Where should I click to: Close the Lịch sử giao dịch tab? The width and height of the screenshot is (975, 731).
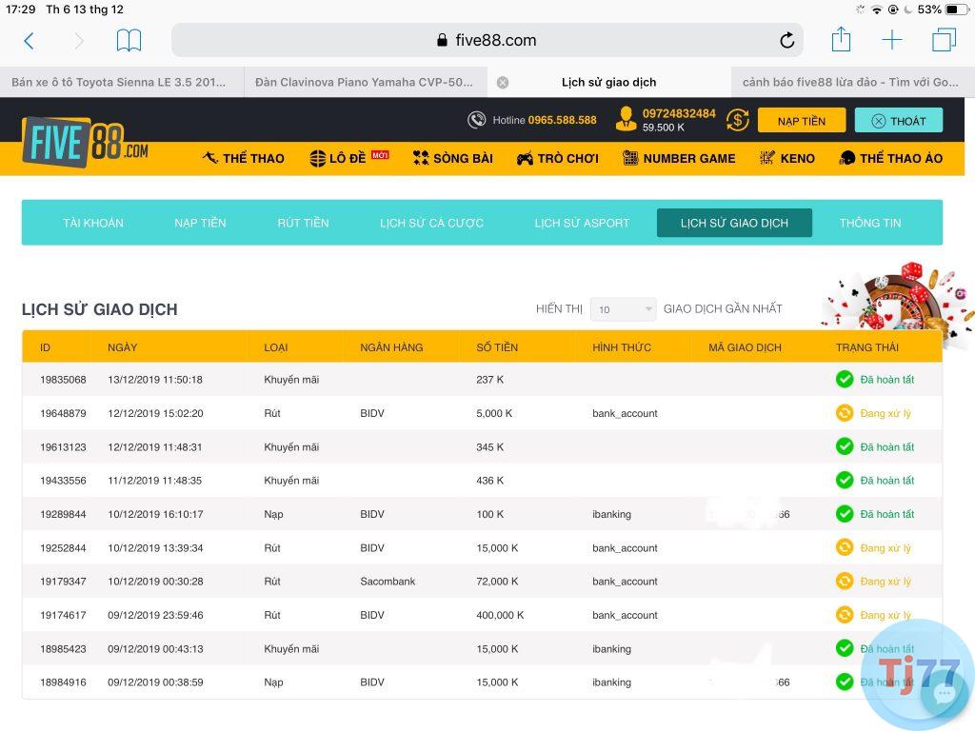tap(503, 83)
